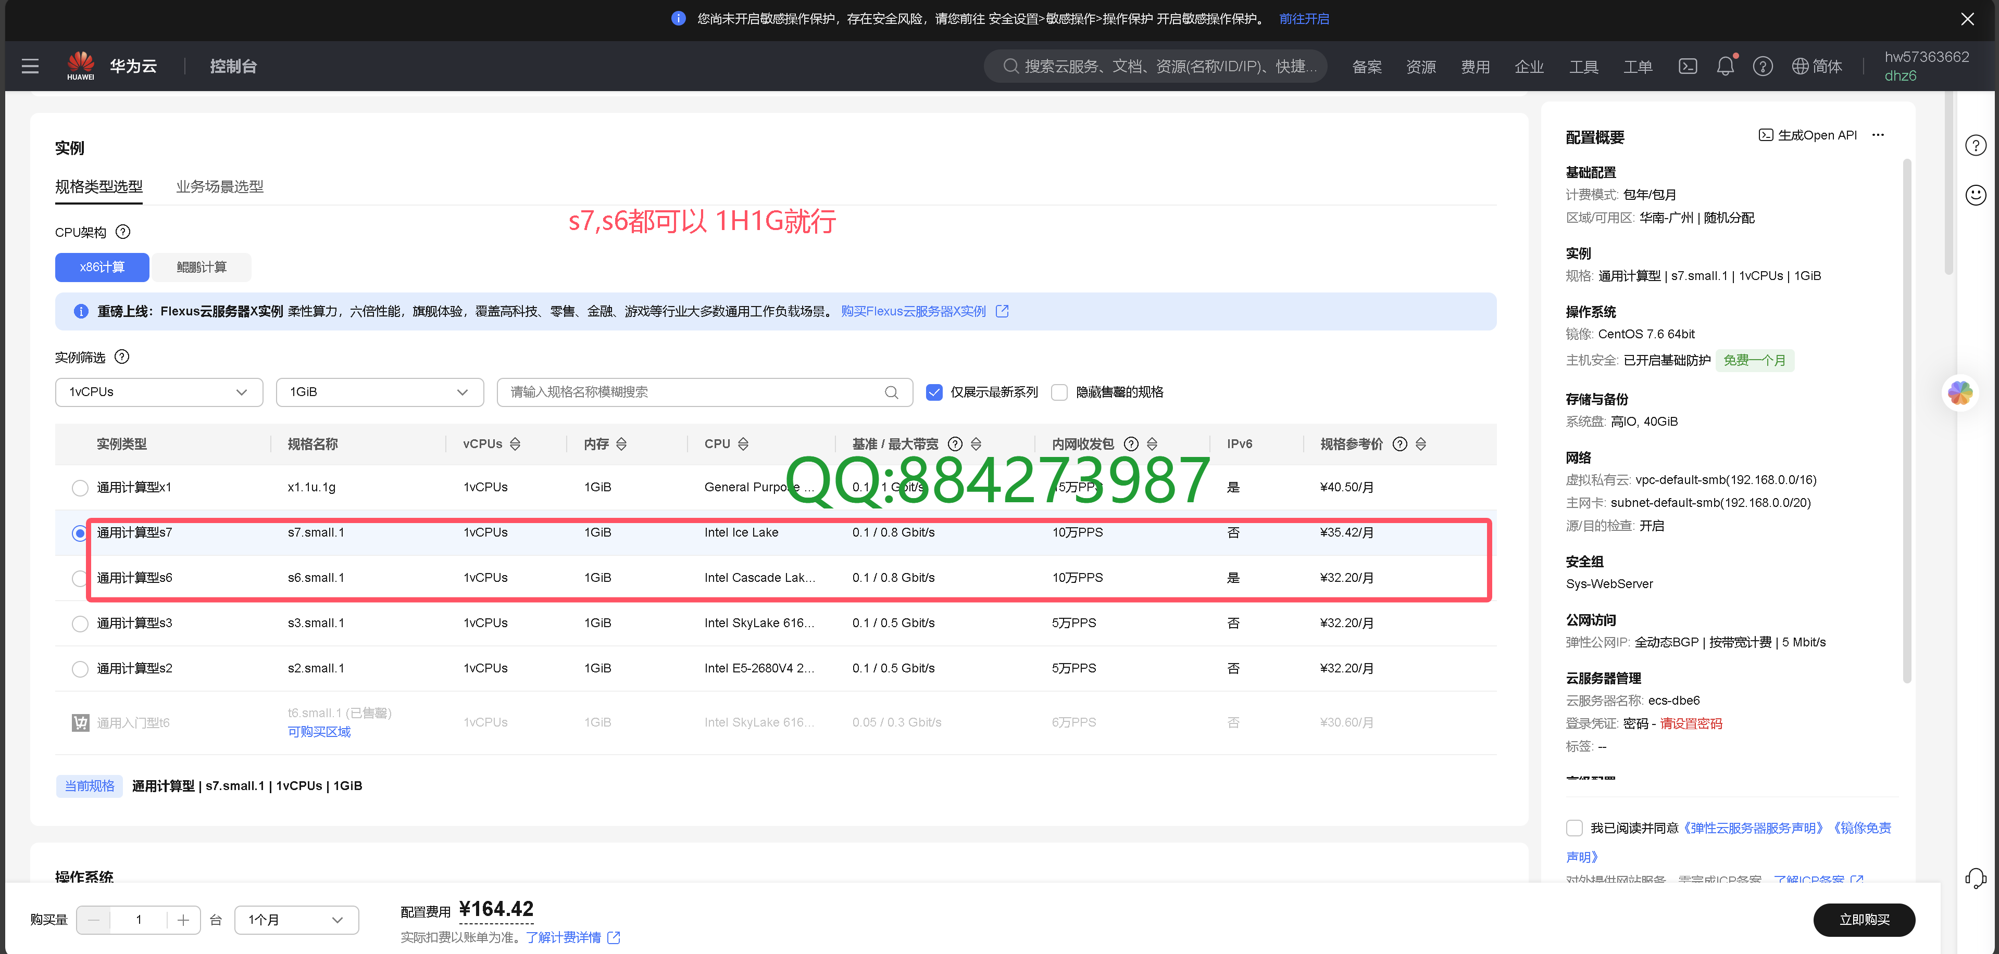Screen dimensions: 1999x954
Task: Agree to service statement checkbox
Action: (x=1575, y=829)
